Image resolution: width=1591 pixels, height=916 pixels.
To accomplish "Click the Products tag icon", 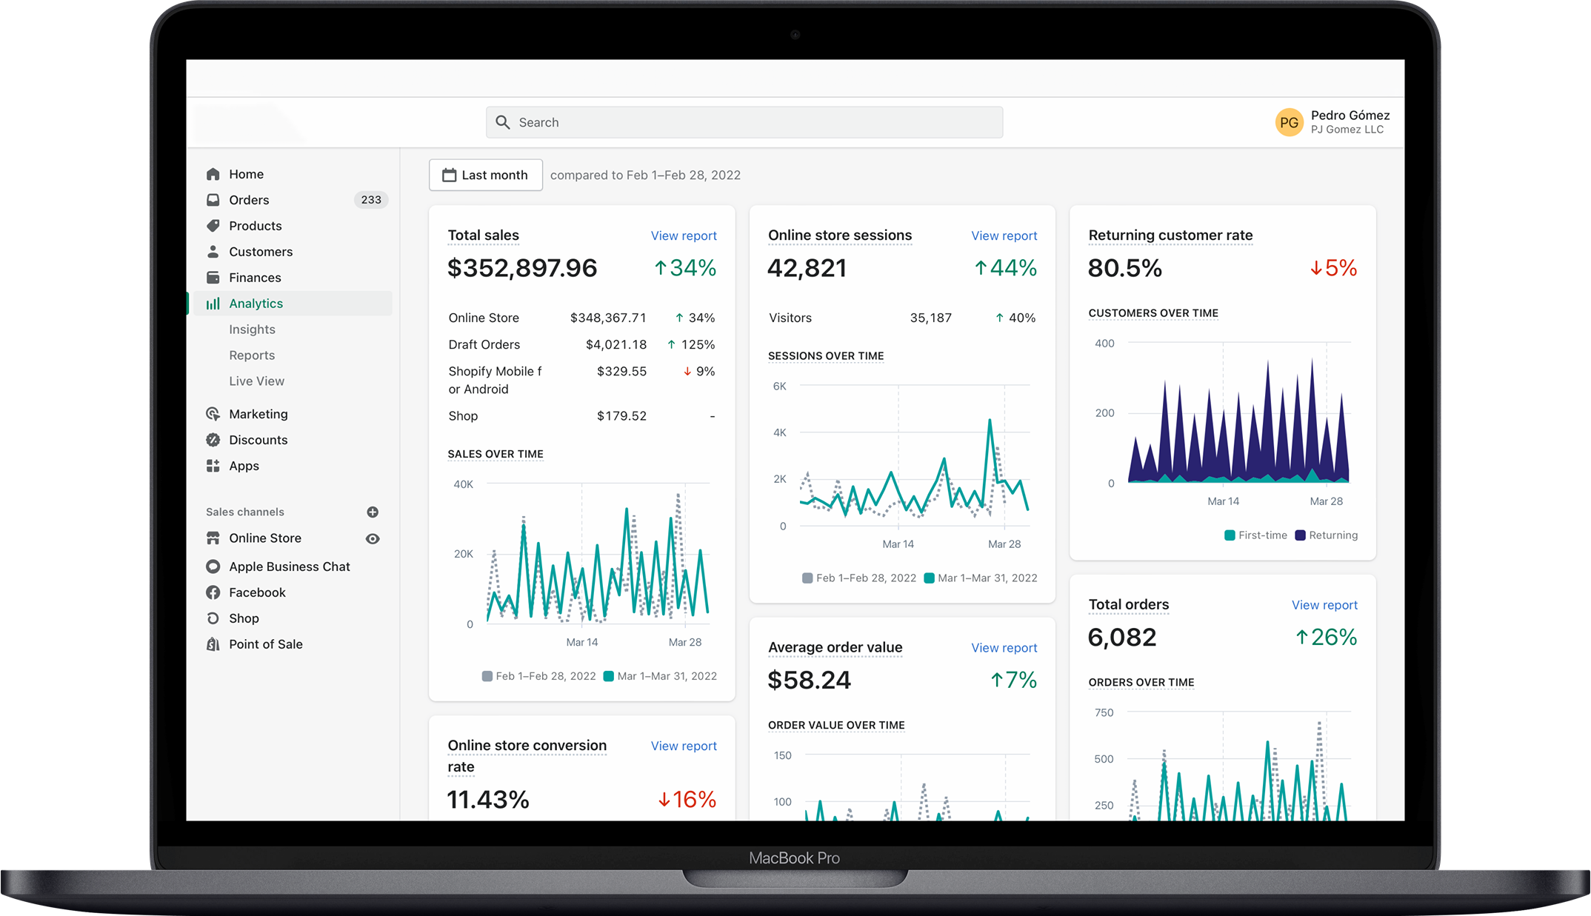I will pyautogui.click(x=213, y=225).
